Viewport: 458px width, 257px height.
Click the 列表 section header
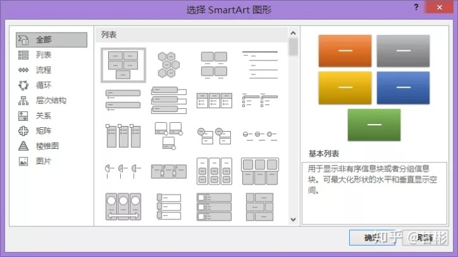[x=109, y=35]
